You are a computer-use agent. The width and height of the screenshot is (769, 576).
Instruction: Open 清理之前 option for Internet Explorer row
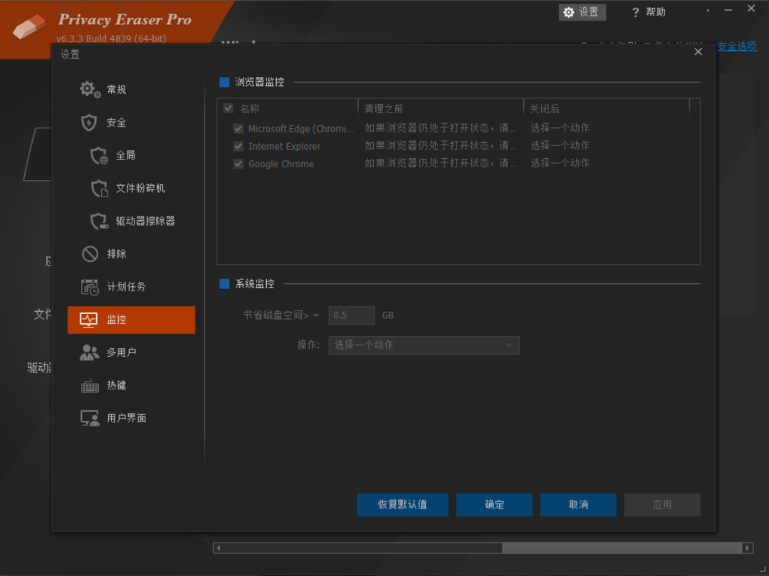tap(441, 145)
